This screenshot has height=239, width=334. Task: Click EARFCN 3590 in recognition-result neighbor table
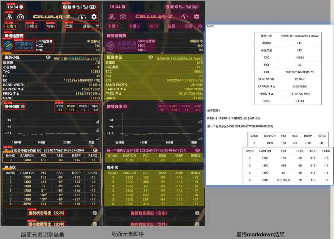pos(27,204)
